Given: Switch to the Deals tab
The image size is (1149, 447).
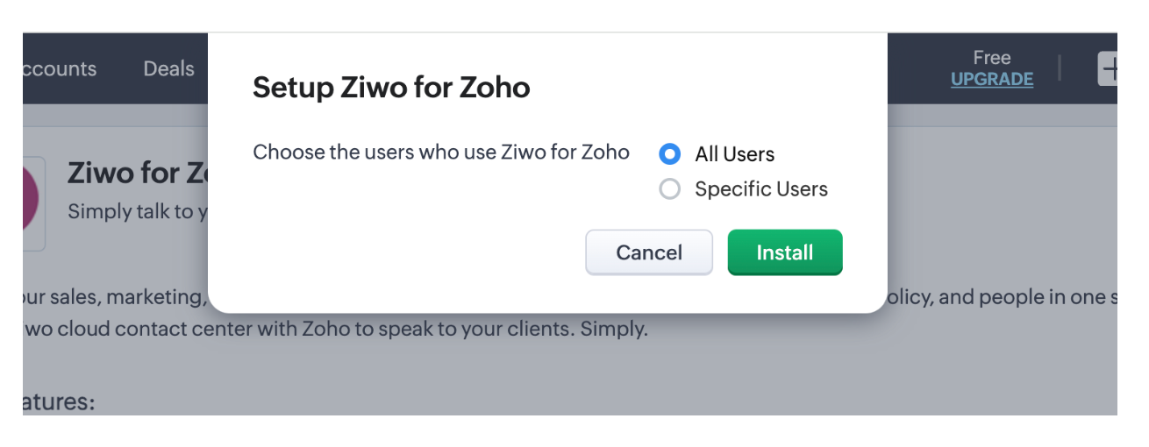Looking at the screenshot, I should 168,68.
